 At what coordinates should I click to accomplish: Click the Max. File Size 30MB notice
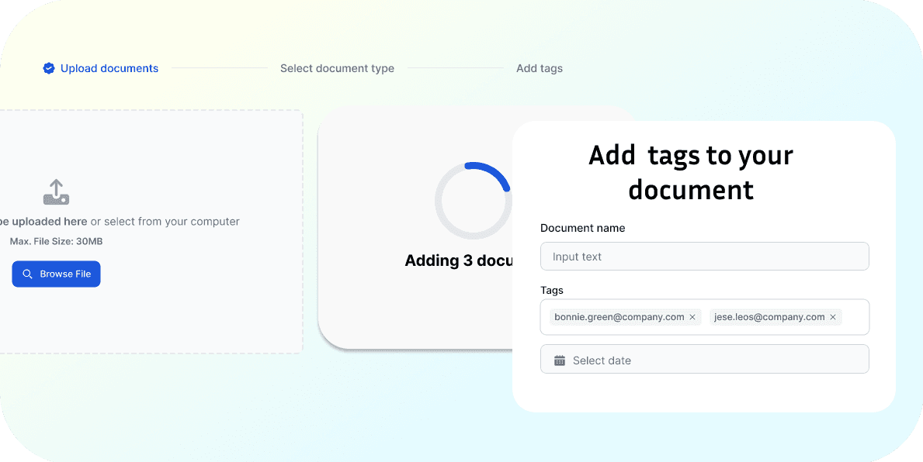[56, 241]
